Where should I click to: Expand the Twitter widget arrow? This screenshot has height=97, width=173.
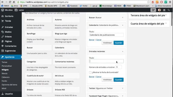[122, 88]
